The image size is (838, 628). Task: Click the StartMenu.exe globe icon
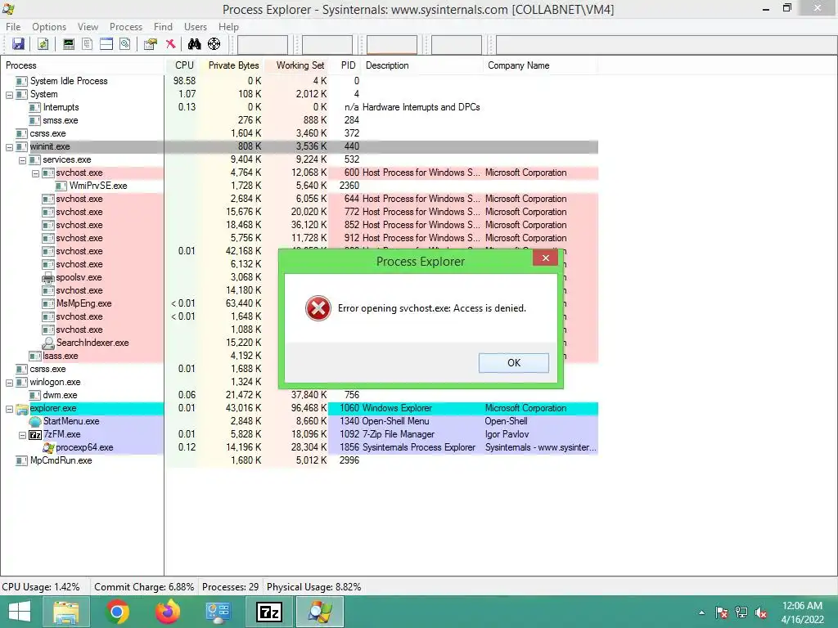click(x=34, y=421)
